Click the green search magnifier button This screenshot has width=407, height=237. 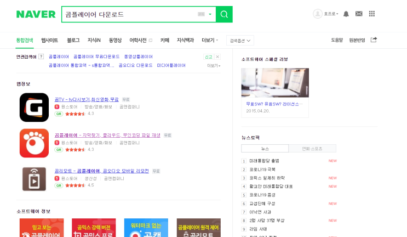[x=224, y=14]
